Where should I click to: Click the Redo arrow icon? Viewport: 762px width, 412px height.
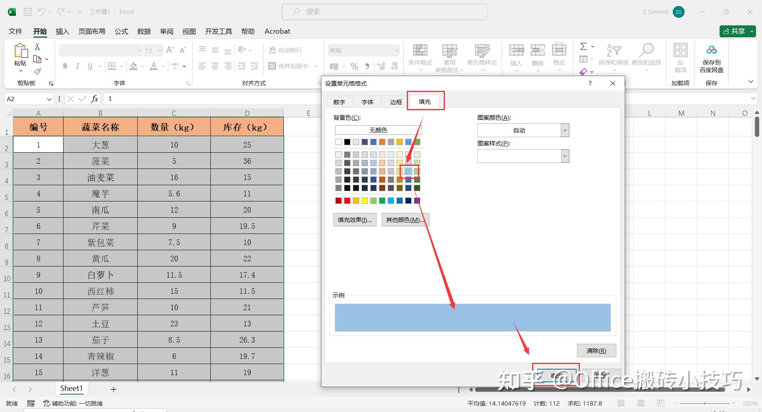[x=61, y=11]
